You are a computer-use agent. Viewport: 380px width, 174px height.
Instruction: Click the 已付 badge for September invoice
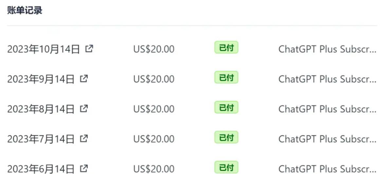click(226, 78)
